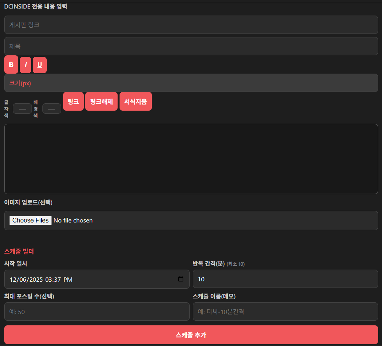Select the PM segment in 시작 일시
382x346 pixels.
68,279
